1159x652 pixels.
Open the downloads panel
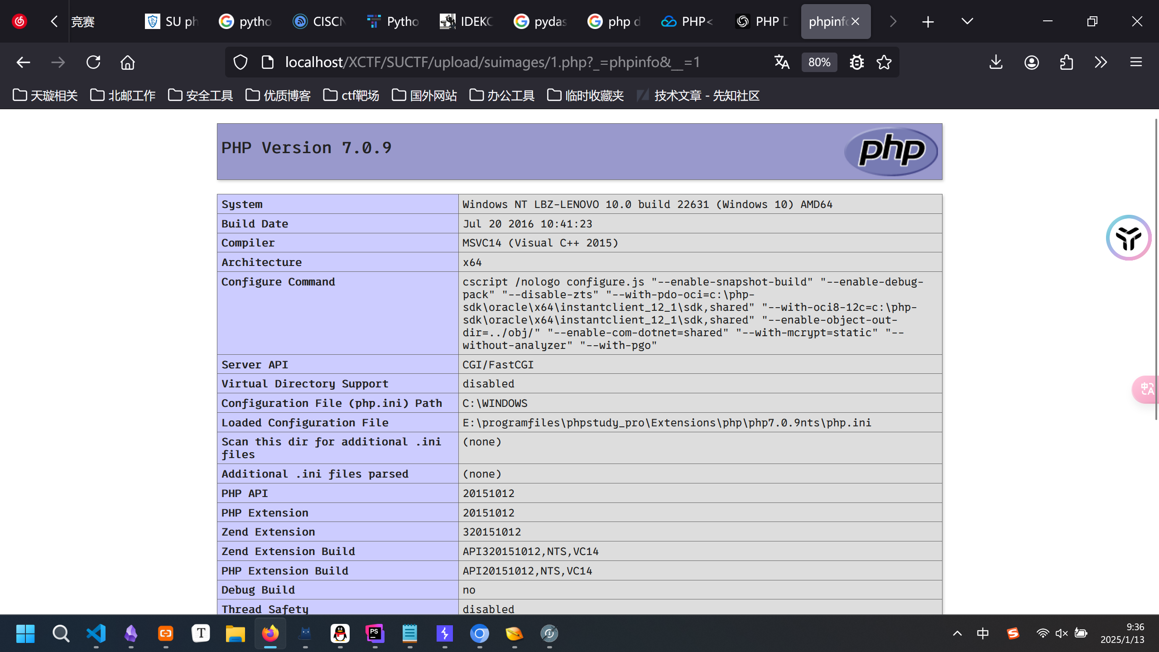(995, 62)
